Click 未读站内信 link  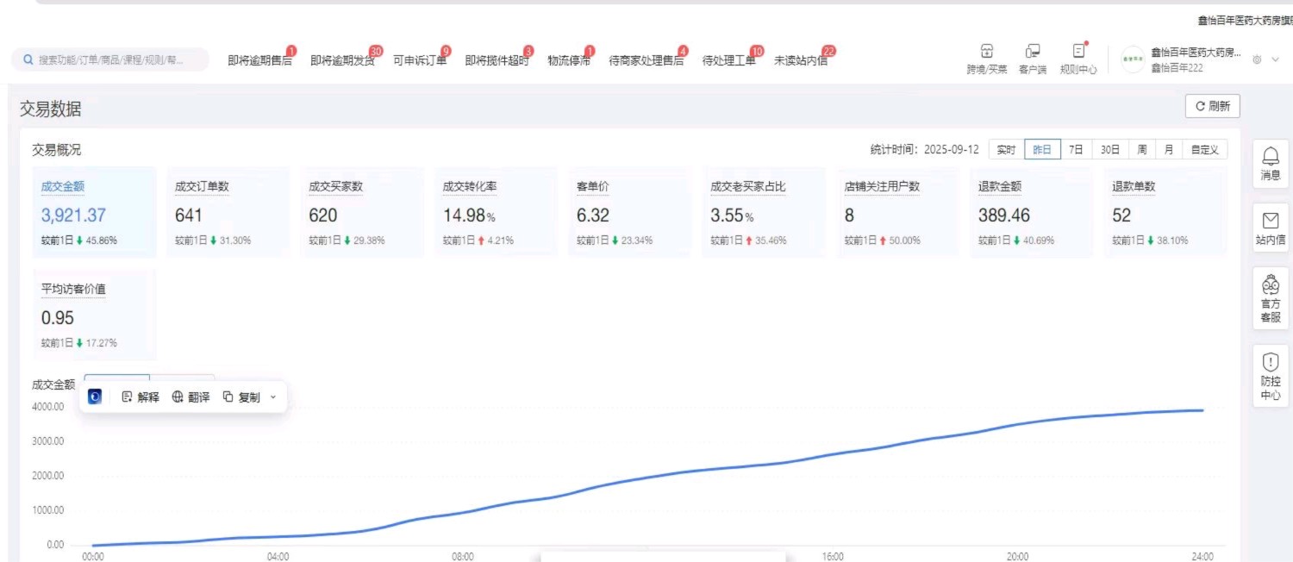800,60
